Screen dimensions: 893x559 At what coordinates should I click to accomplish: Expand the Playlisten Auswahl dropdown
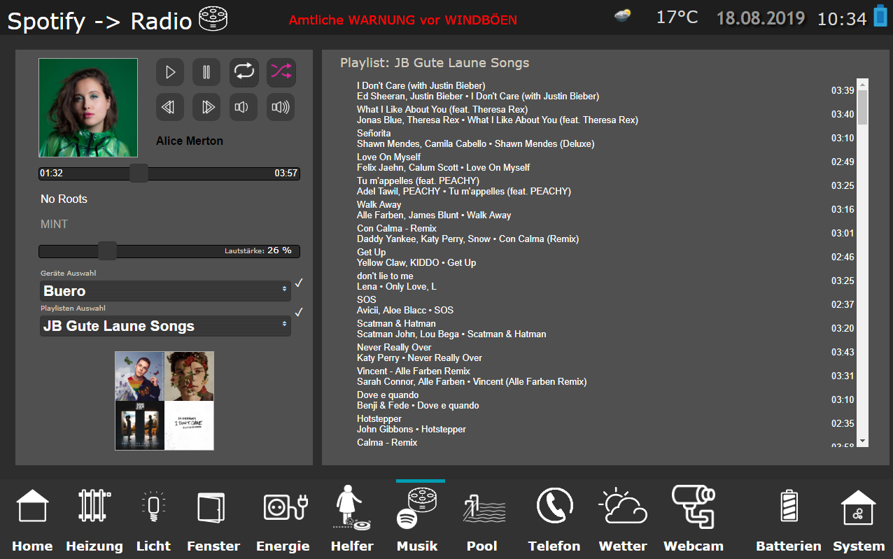(165, 326)
